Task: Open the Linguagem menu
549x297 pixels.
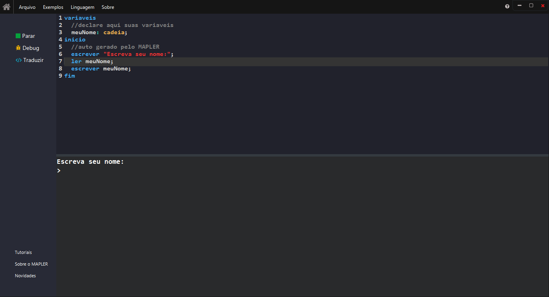Action: click(x=82, y=7)
